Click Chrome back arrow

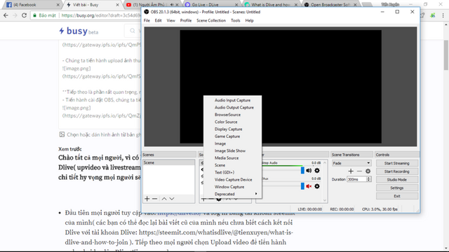tap(6, 15)
